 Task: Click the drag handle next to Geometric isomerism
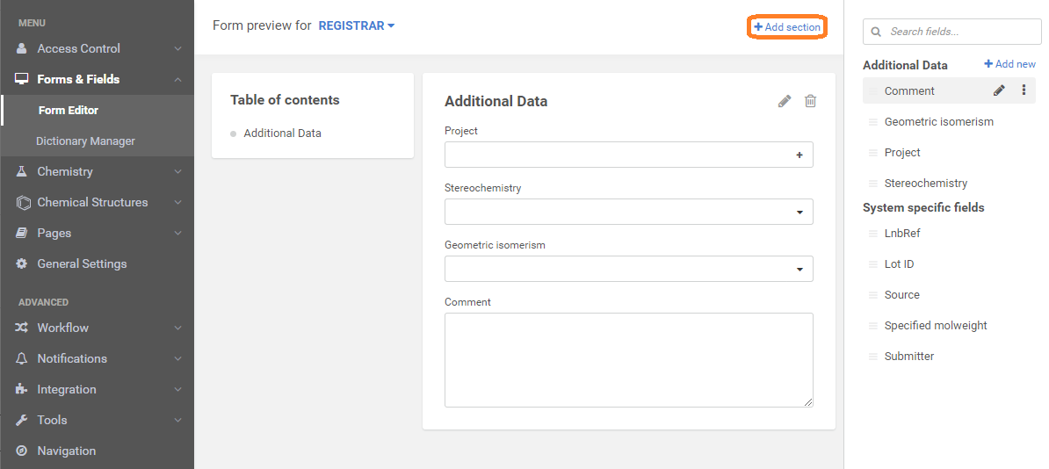(872, 122)
